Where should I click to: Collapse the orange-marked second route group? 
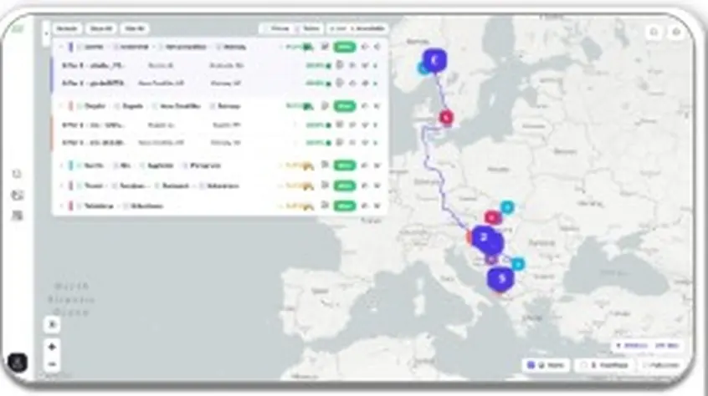[x=61, y=106]
